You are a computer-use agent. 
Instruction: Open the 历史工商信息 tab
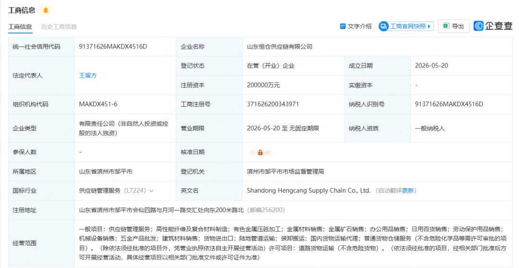tap(59, 27)
